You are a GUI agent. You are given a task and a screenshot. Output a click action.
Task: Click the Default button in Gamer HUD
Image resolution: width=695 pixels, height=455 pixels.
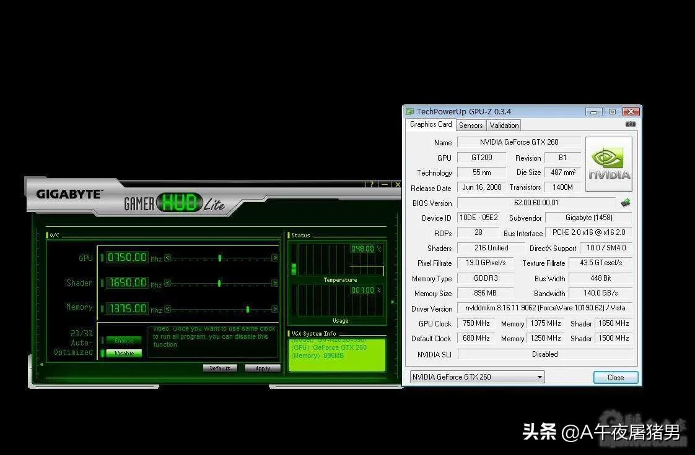click(220, 368)
